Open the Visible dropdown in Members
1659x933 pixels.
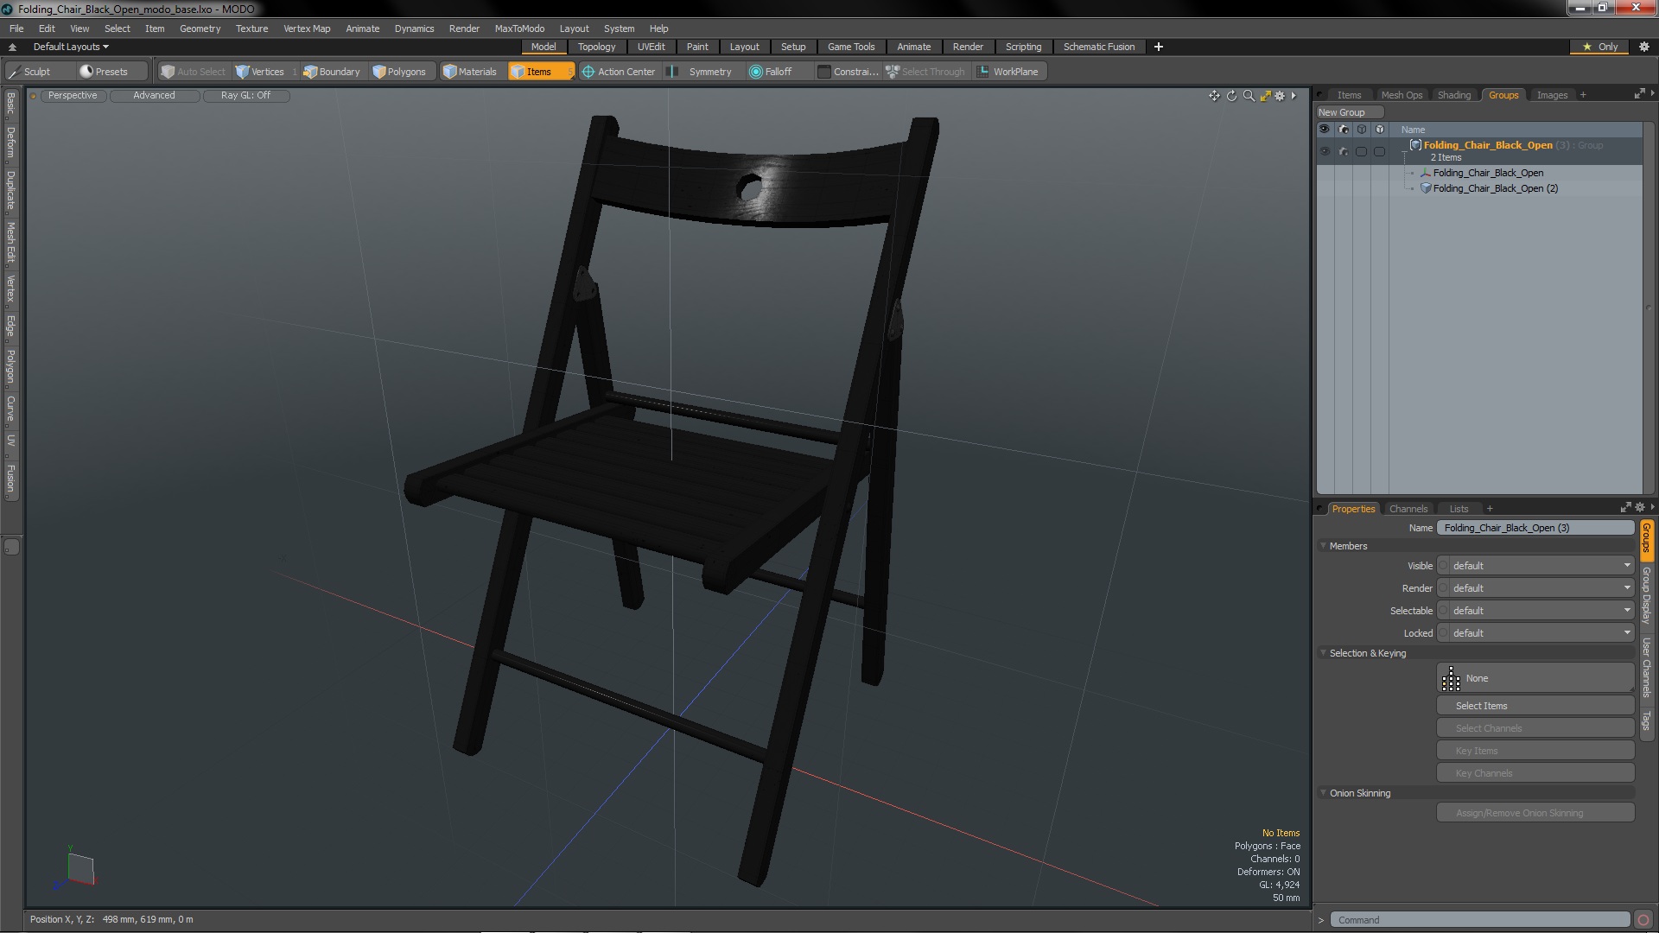coord(1539,566)
